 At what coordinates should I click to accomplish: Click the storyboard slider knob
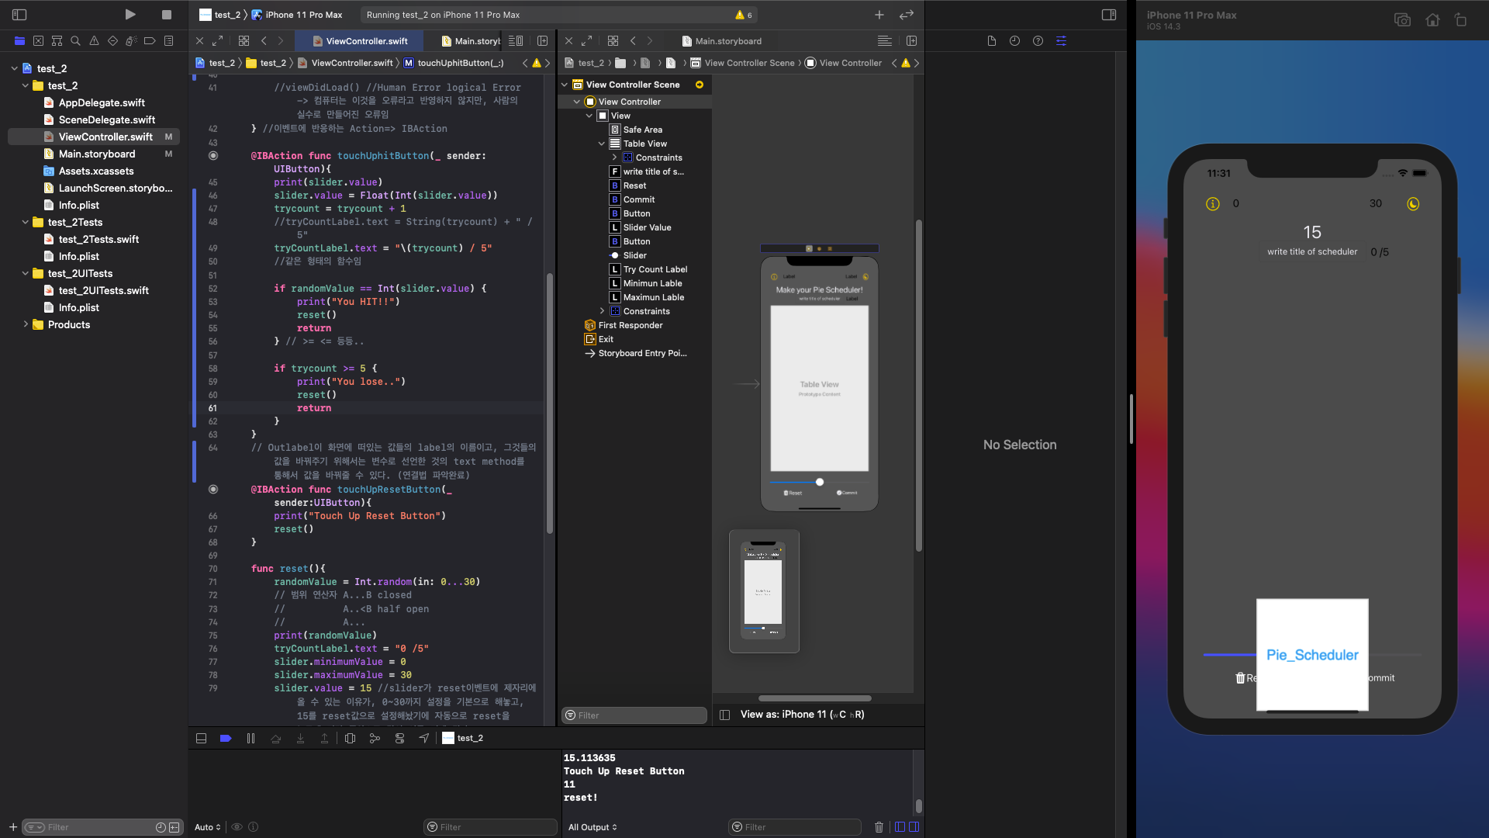pyautogui.click(x=820, y=482)
